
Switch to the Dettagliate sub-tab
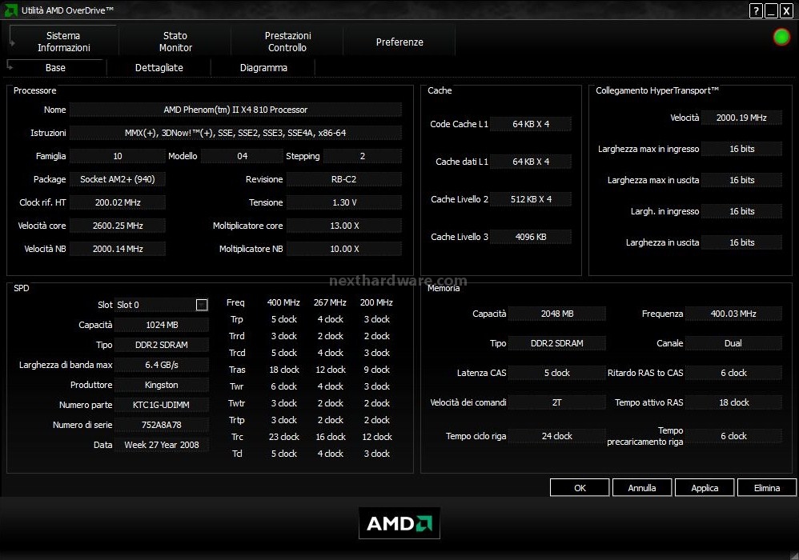point(159,67)
